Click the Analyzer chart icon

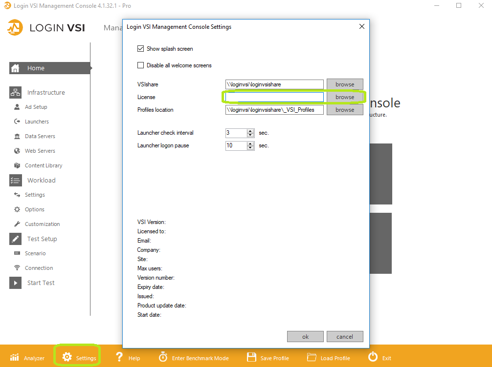pyautogui.click(x=15, y=357)
